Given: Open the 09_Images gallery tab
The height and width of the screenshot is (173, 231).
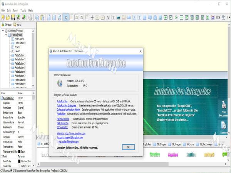Looking at the screenshot, I should pos(174,144).
